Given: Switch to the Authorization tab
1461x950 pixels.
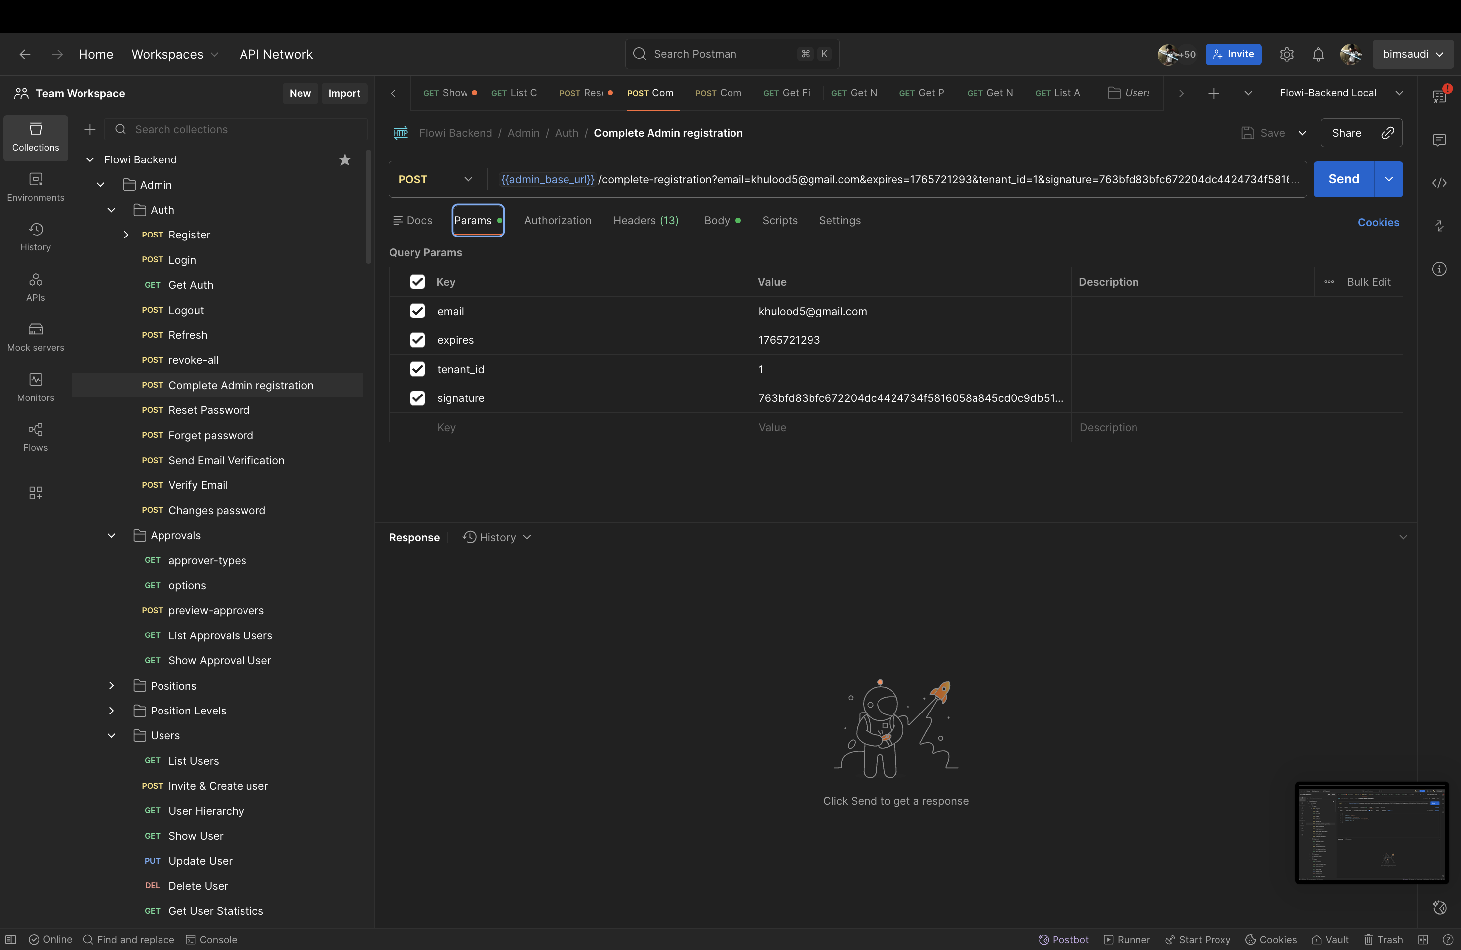Looking at the screenshot, I should click(x=558, y=220).
